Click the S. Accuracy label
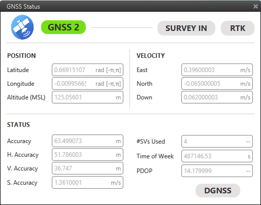 pos(22,183)
